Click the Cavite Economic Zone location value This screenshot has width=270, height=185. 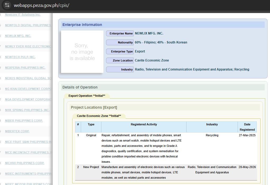(152, 60)
